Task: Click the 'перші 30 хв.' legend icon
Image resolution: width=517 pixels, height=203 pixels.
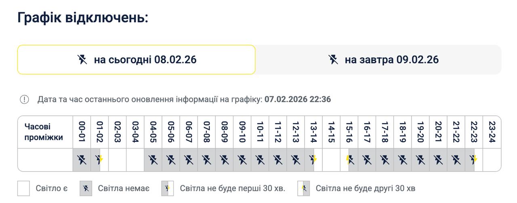Action: [x=167, y=188]
